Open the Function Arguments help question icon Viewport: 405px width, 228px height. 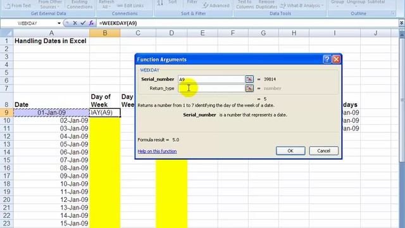327,60
